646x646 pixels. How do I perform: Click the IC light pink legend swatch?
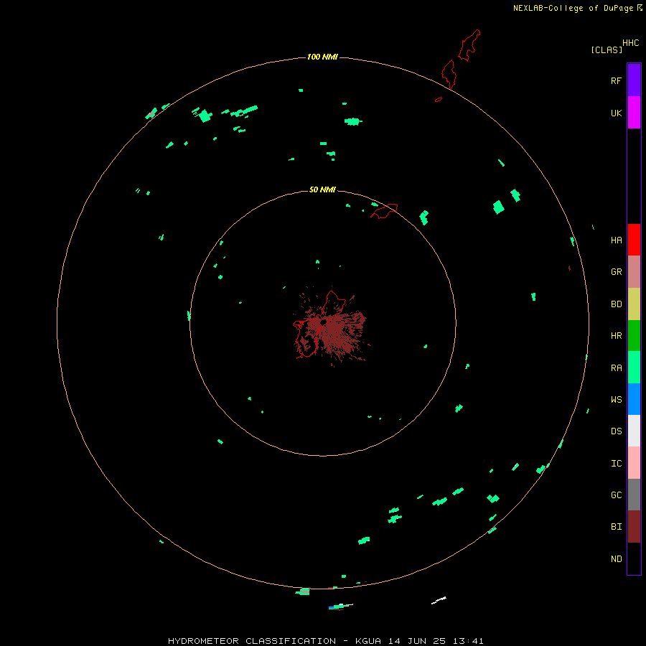click(x=634, y=463)
